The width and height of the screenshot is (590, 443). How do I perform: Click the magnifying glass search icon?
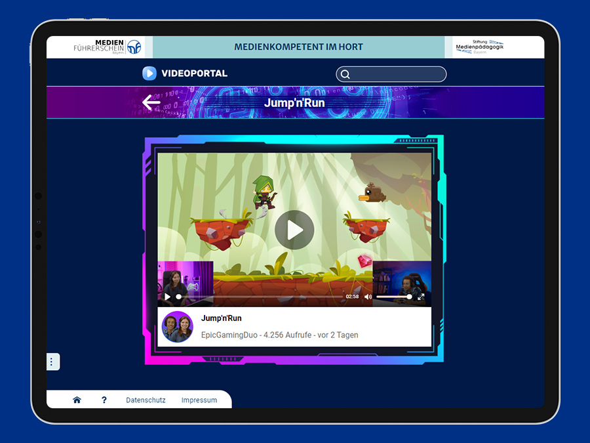click(345, 75)
